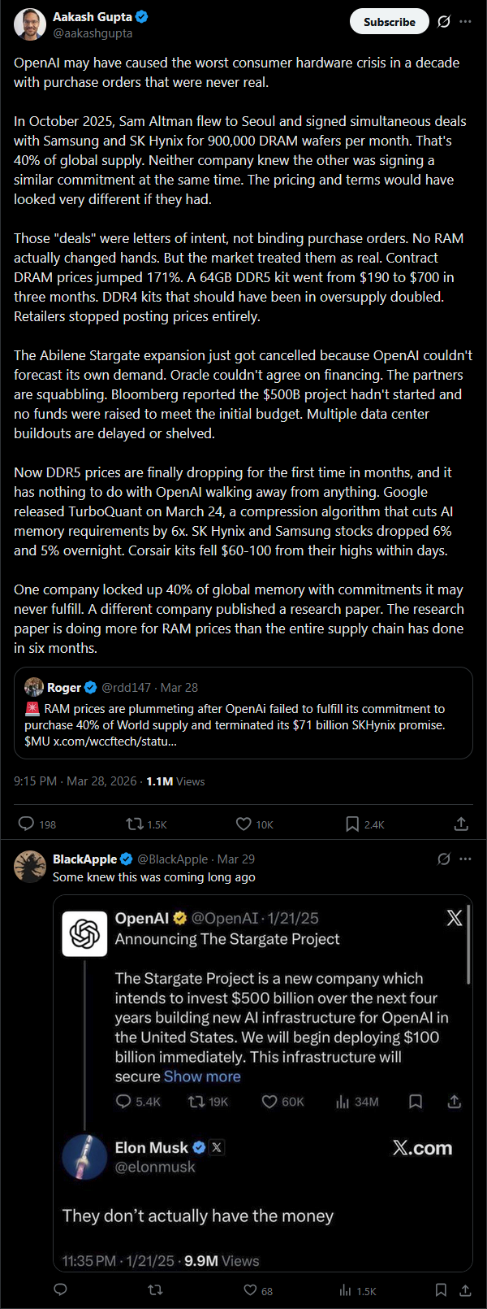This screenshot has height=1309, width=487.
Task: Like BlackApple's reply
Action: (251, 1289)
